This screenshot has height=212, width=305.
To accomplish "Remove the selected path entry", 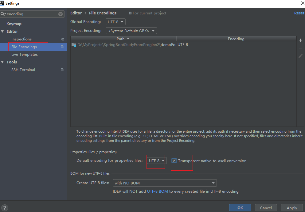I will (x=300, y=48).
